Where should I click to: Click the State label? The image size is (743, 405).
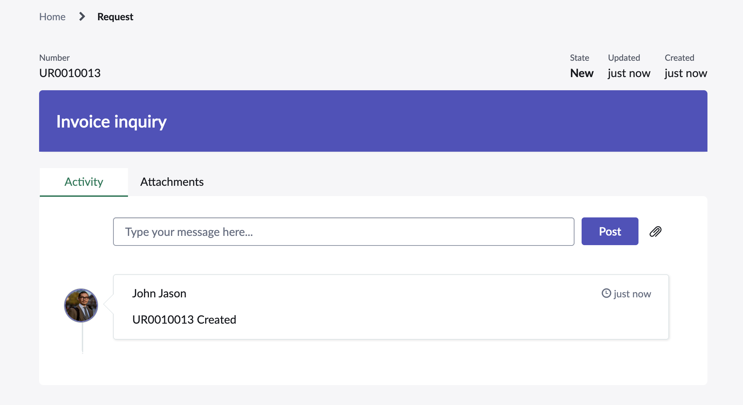(x=580, y=58)
